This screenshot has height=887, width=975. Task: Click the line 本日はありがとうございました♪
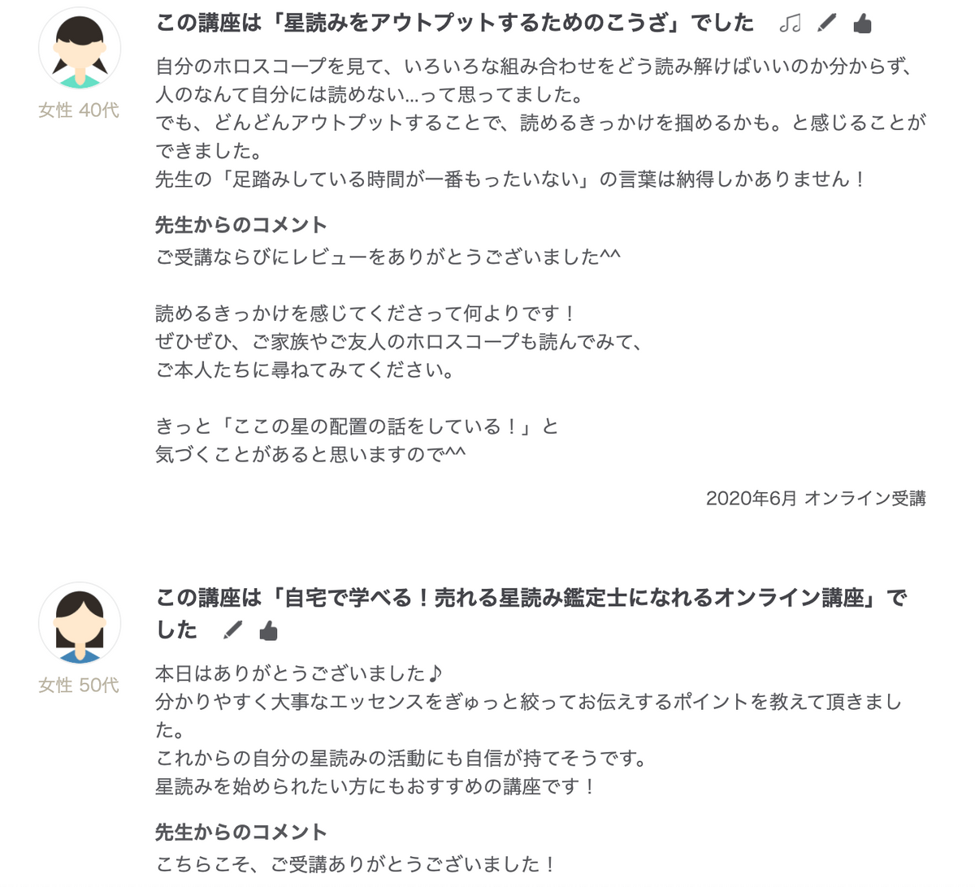298,673
